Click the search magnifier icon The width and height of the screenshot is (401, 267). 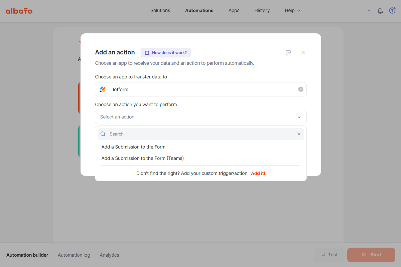click(103, 134)
